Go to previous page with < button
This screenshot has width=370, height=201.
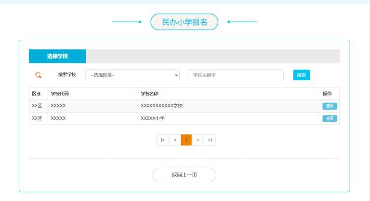click(x=175, y=140)
